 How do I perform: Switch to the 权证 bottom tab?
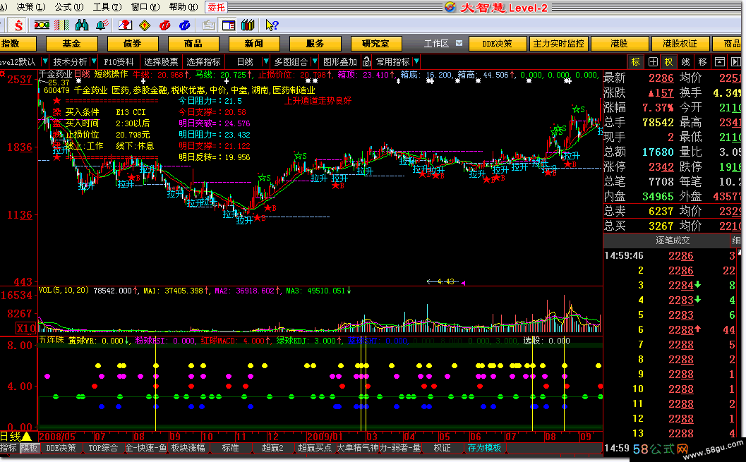pos(442,448)
